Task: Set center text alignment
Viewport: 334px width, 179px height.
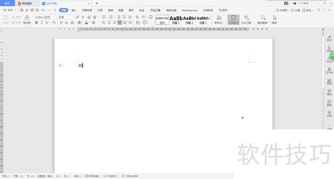Action: pos(109,22)
